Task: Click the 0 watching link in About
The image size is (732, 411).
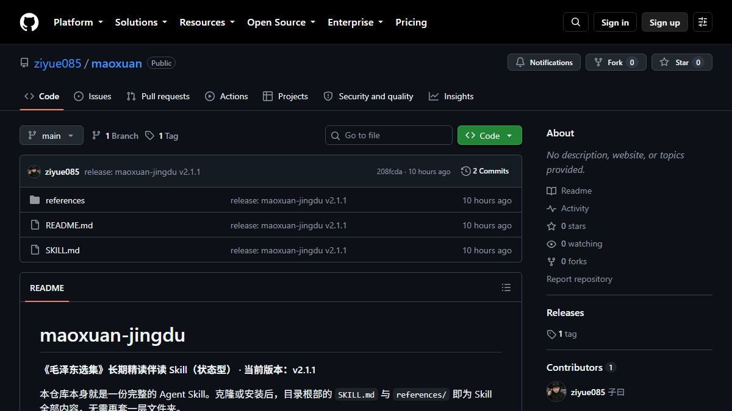Action: pos(575,244)
